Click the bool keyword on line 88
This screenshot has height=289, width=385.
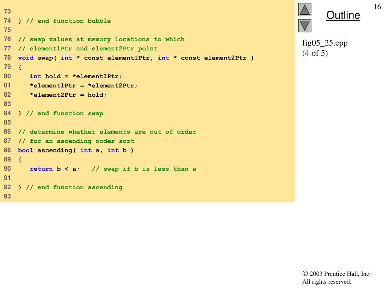[x=26, y=151]
